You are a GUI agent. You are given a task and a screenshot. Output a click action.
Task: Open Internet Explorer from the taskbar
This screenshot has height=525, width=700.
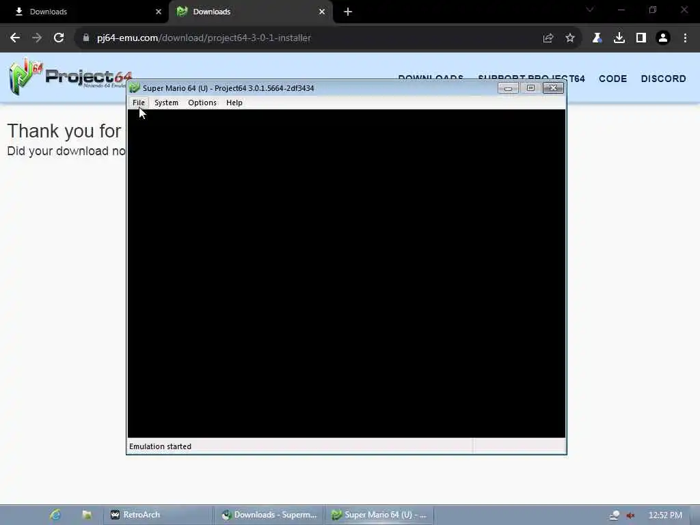[55, 515]
